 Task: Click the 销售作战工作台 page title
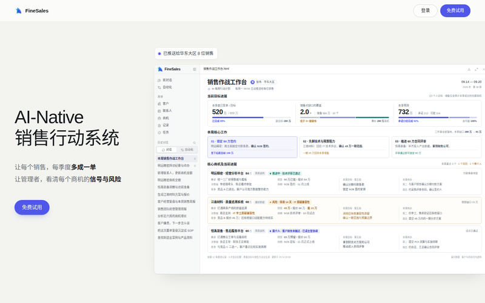227,82
